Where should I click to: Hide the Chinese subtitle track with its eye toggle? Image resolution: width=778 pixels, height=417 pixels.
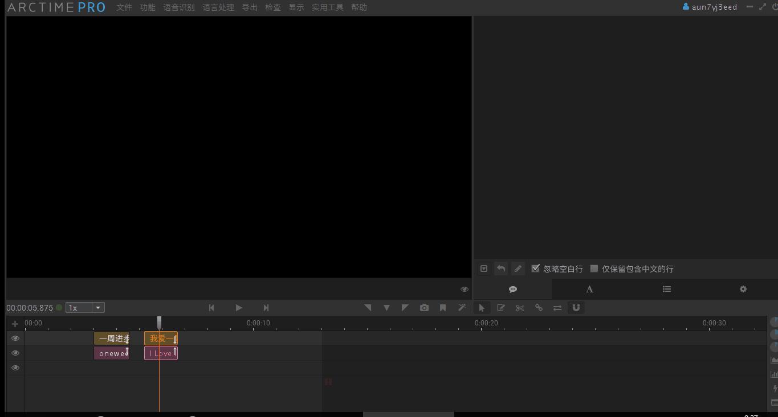tap(15, 338)
